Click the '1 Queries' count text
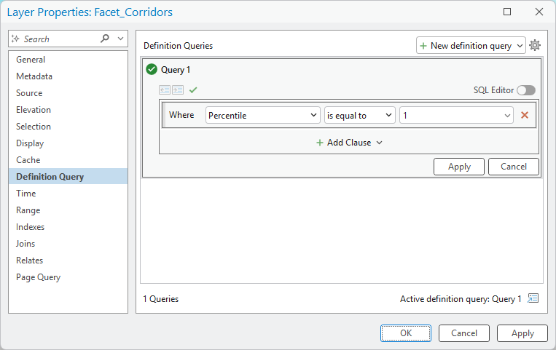Screen dimensions: 556x350 160,299
